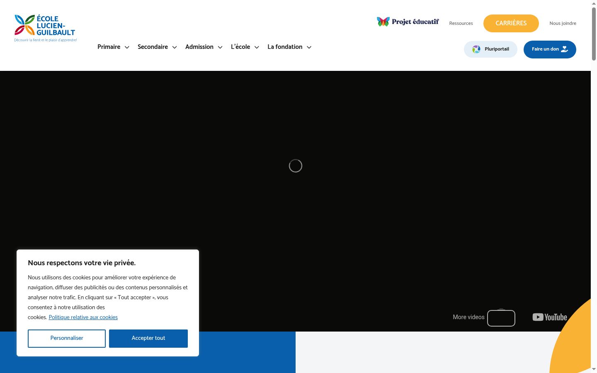This screenshot has height=373, width=597.
Task: Click the Faire un don button
Action: point(550,49)
